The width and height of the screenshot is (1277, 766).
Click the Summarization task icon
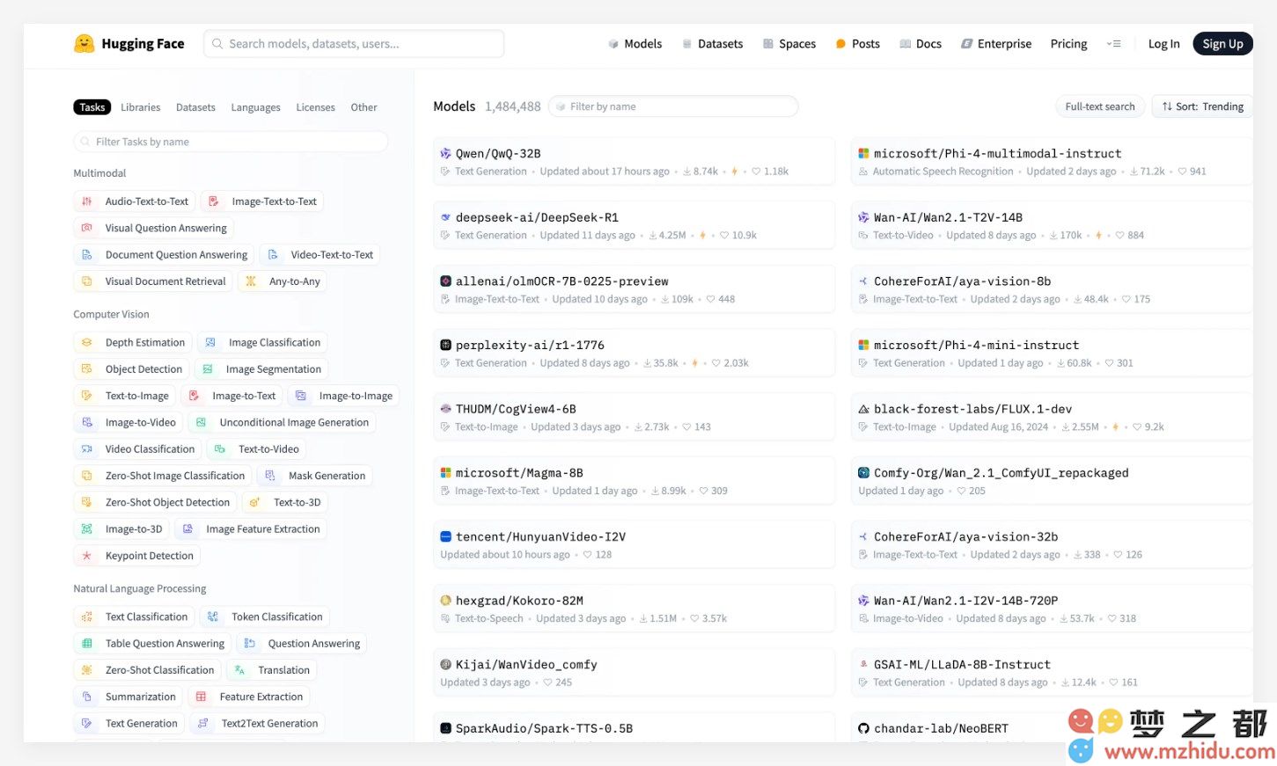coord(86,697)
